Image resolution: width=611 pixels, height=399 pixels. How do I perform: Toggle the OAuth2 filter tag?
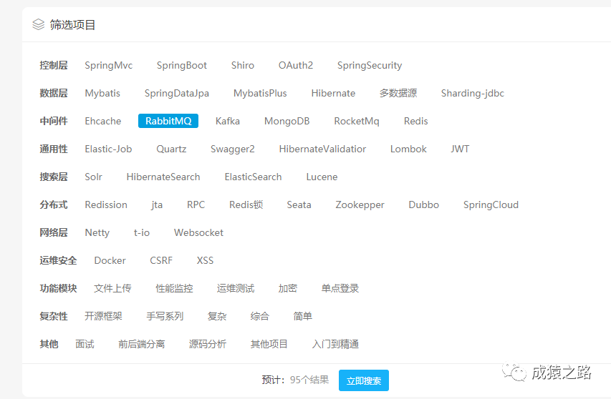click(295, 65)
